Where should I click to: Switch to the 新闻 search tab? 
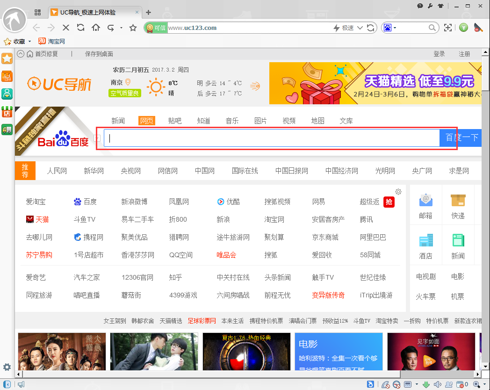(x=118, y=121)
